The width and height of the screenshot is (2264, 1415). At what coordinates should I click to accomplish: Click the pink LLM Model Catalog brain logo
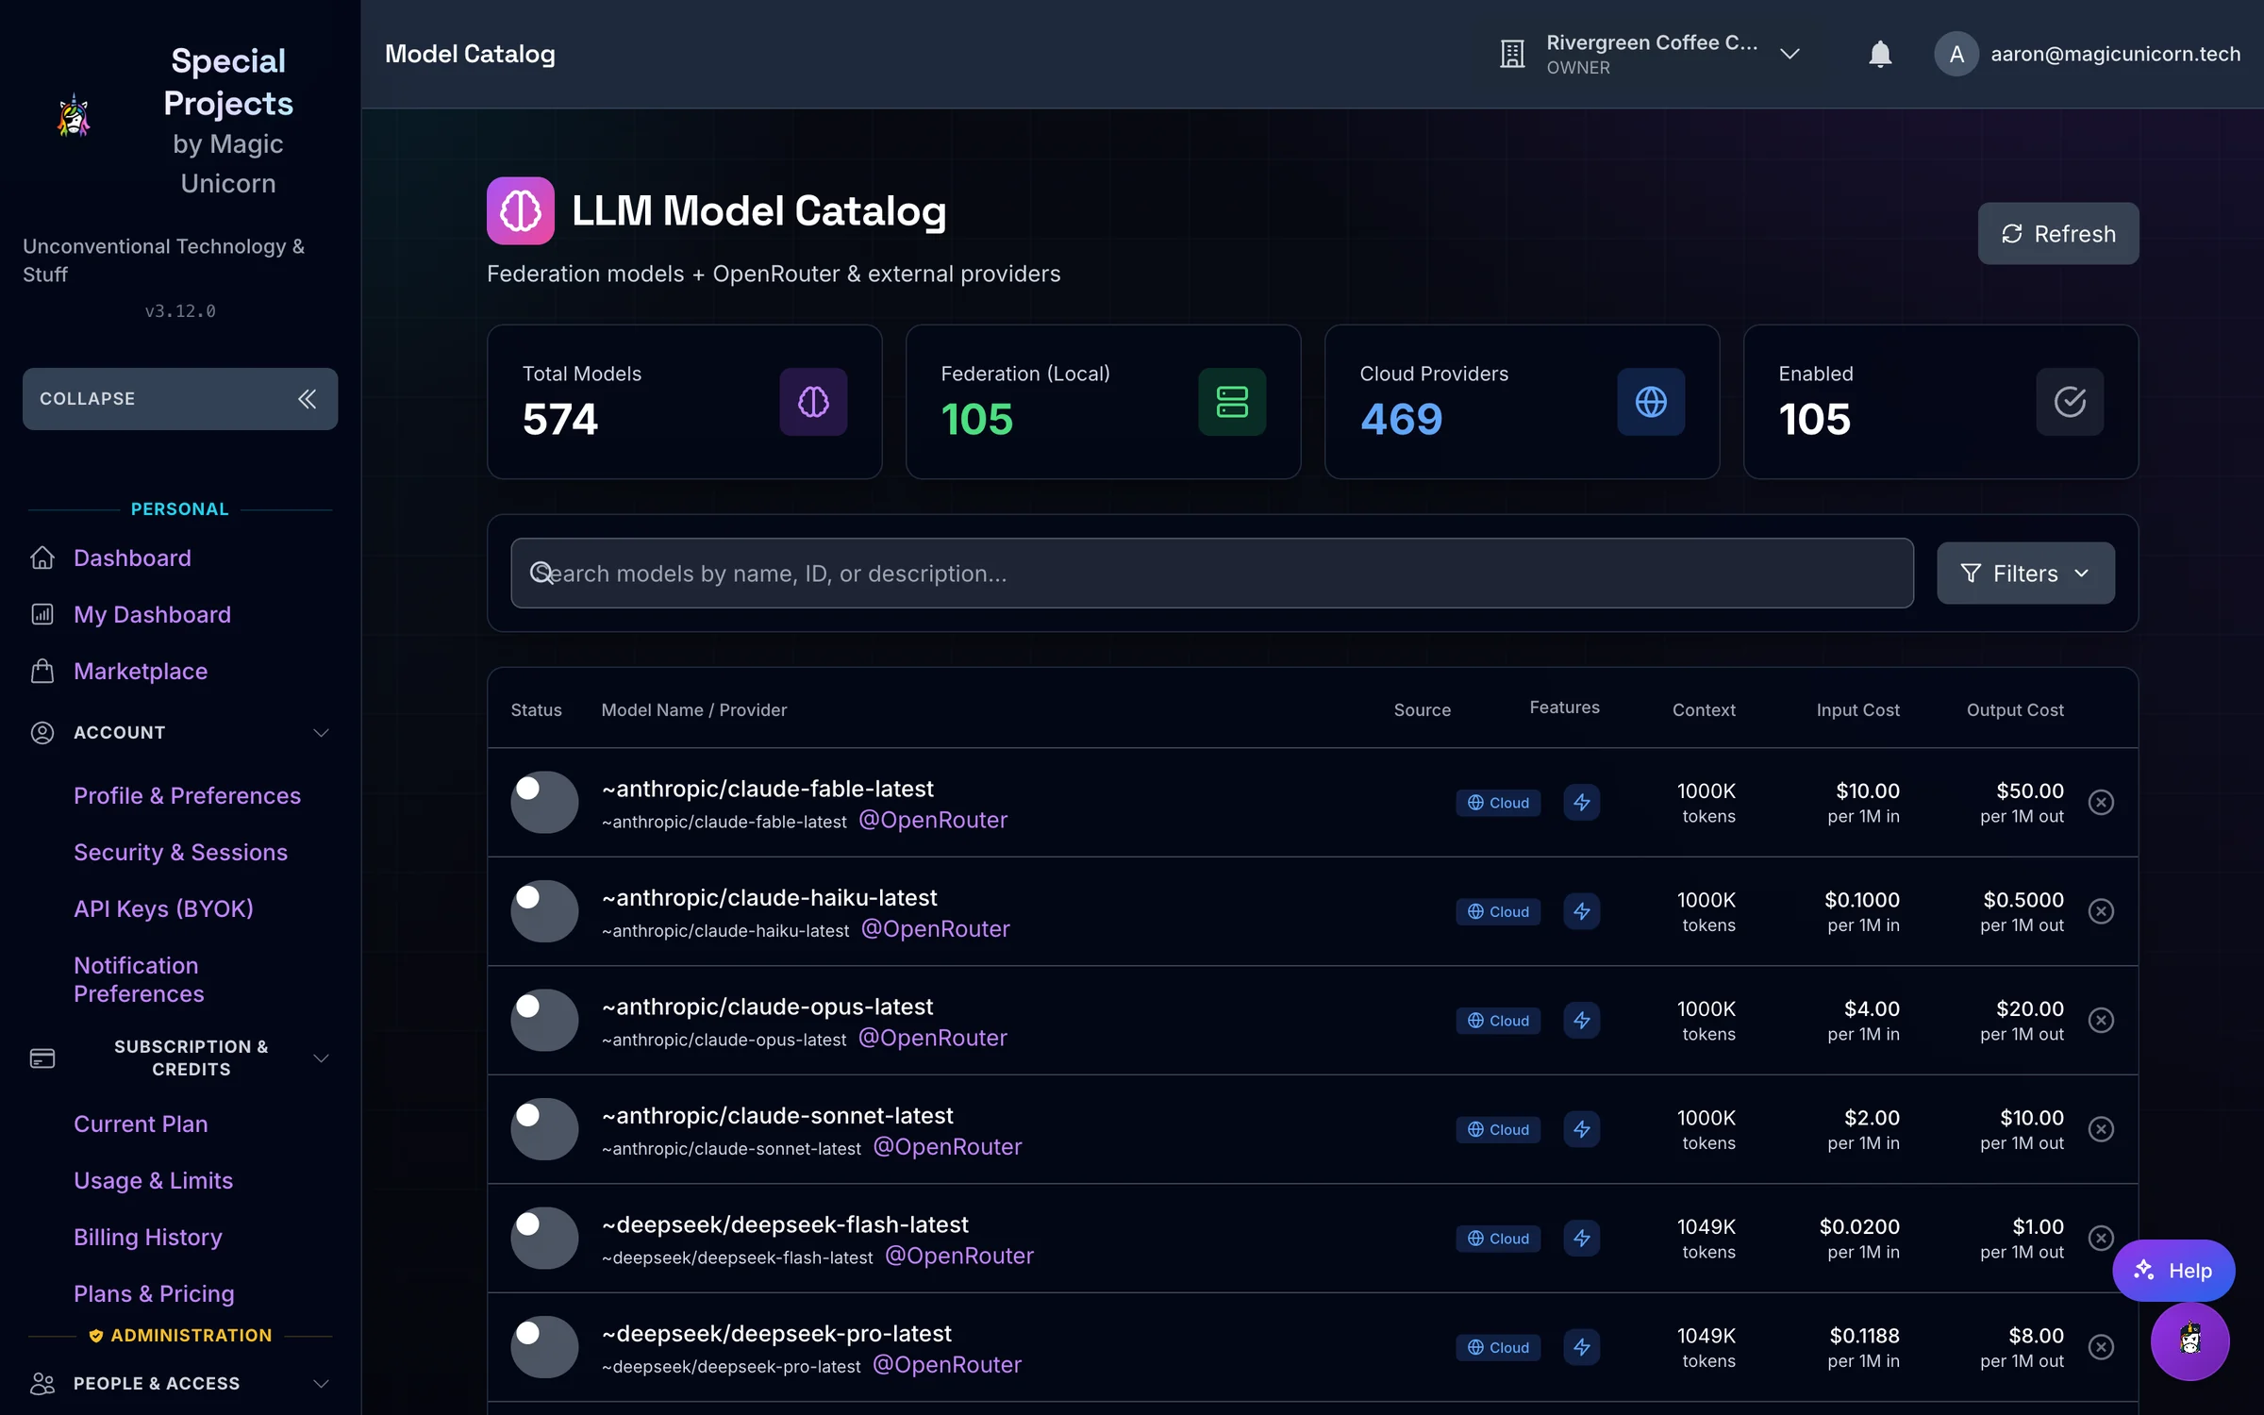pyautogui.click(x=521, y=211)
